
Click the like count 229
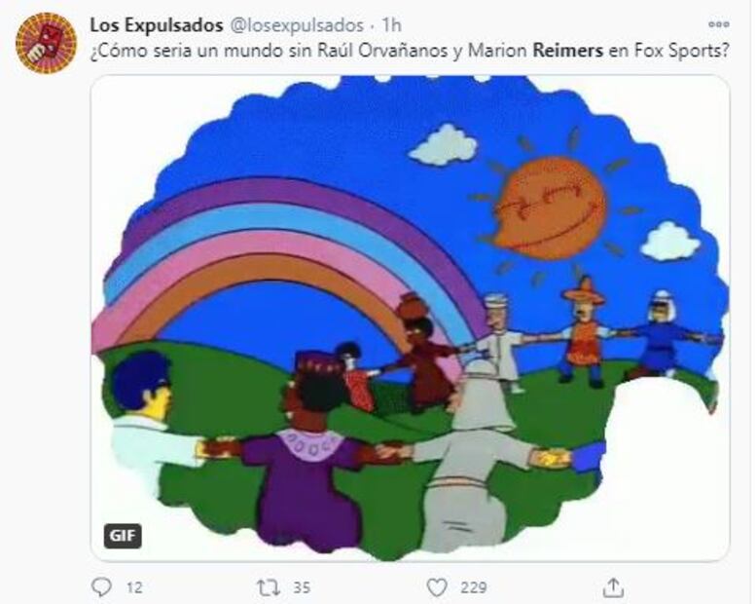(x=474, y=587)
